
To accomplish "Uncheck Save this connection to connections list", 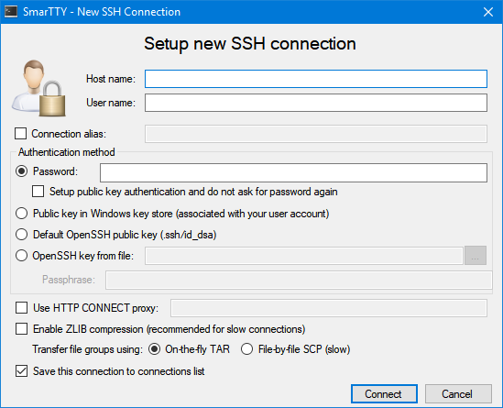I will (x=21, y=371).
